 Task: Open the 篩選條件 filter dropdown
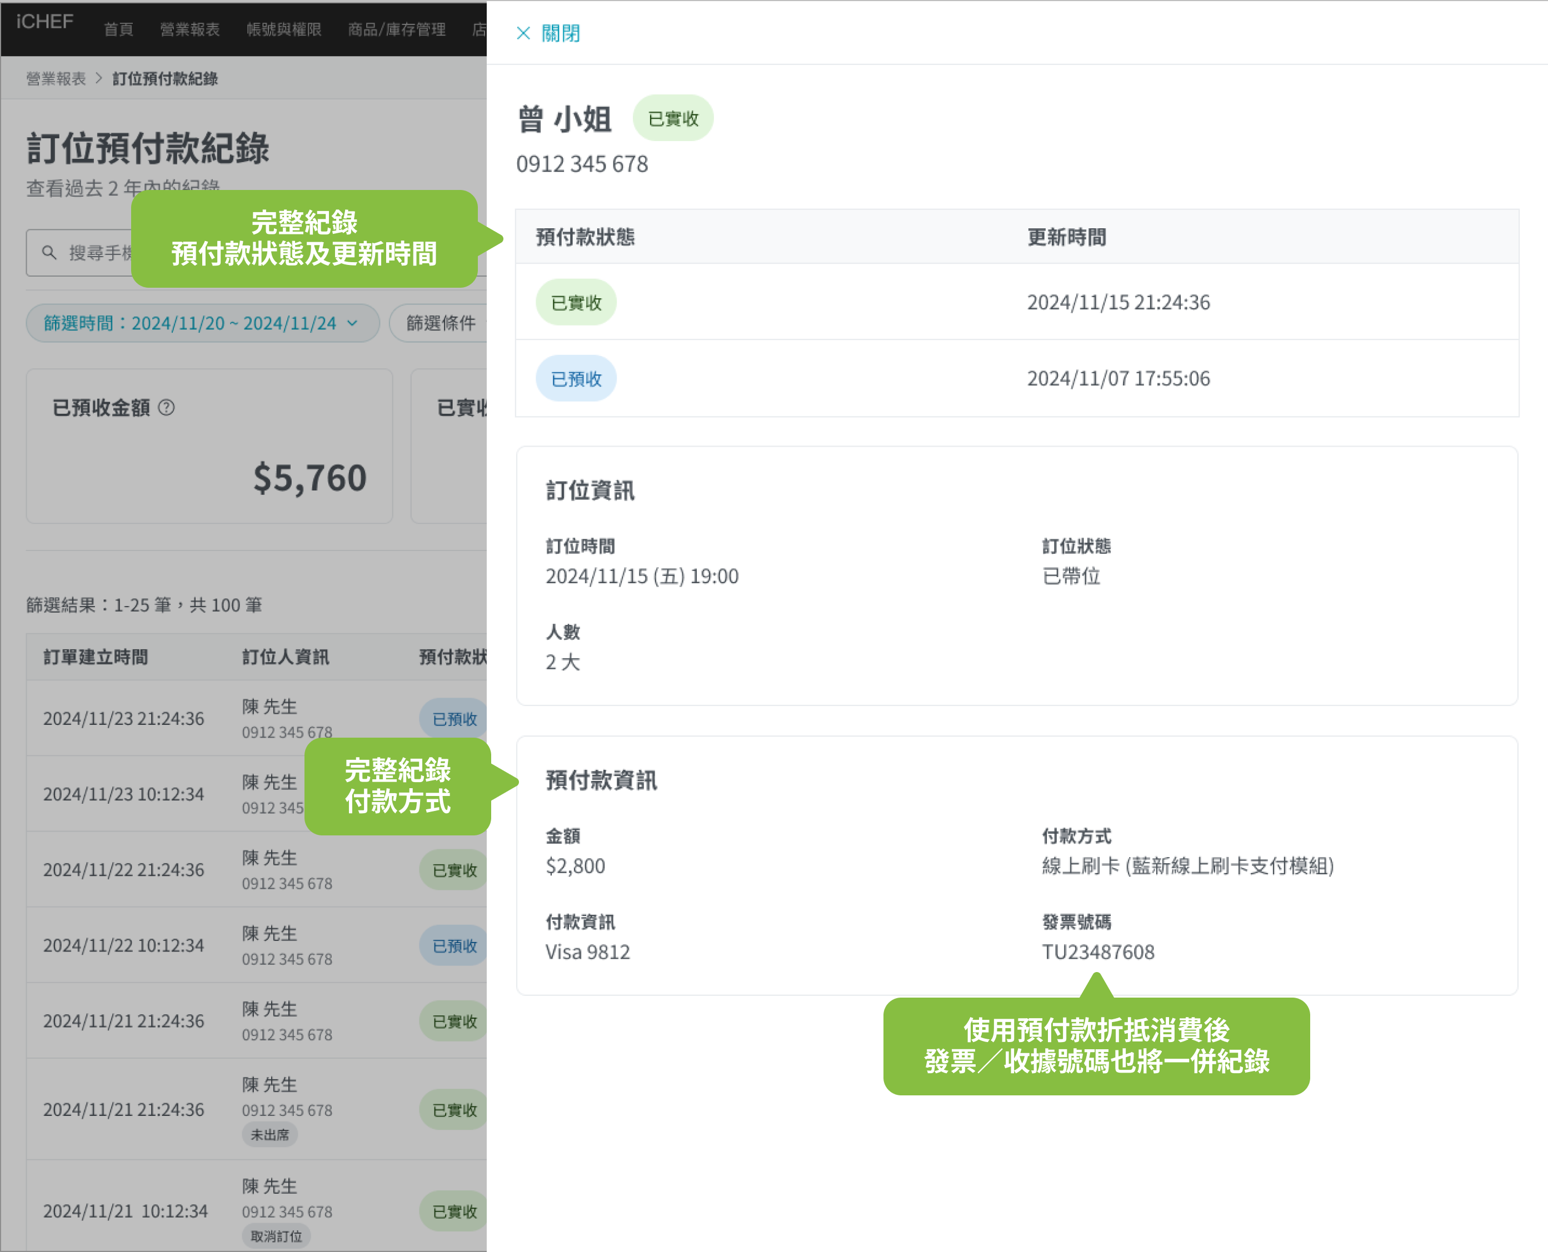(x=442, y=323)
